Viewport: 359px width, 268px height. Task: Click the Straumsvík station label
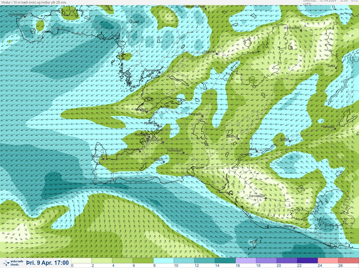pos(131,149)
